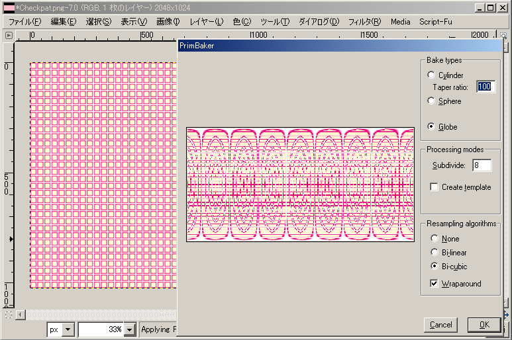Click the scroll-left arrow on horizontal scrollbar
This screenshot has width=512, height=340.
point(21,315)
